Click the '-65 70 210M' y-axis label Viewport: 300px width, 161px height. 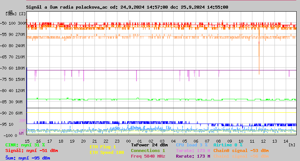[13, 57]
